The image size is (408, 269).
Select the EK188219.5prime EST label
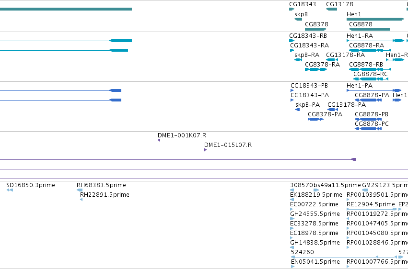pyautogui.click(x=316, y=195)
